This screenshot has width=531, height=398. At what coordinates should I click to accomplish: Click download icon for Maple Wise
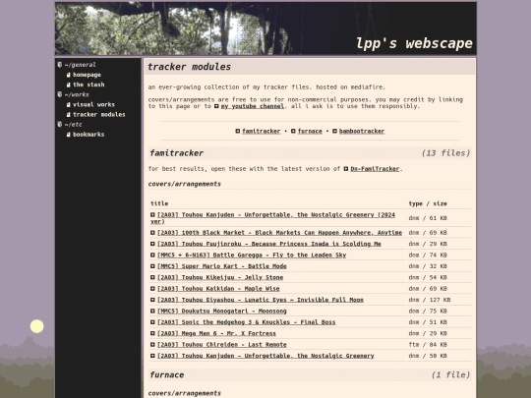(x=152, y=288)
